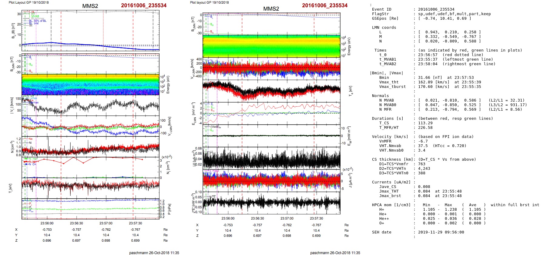Select the 23:57:30 time tick under the second plot
The image size is (547, 255).
pyautogui.click(x=316, y=218)
